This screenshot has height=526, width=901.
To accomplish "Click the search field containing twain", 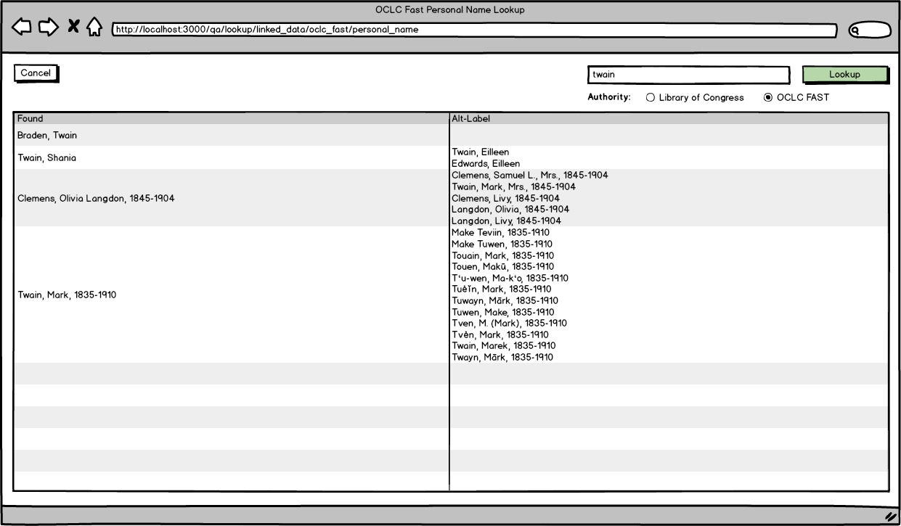I will click(x=688, y=75).
